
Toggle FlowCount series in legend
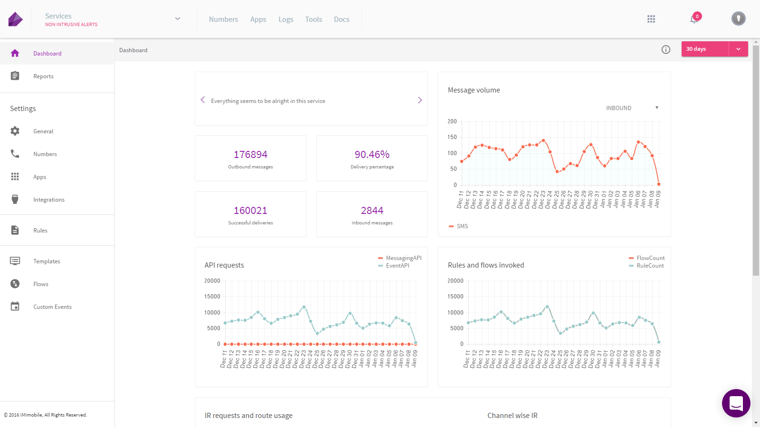[x=646, y=258]
